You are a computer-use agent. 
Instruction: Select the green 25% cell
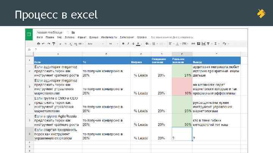(182, 105)
